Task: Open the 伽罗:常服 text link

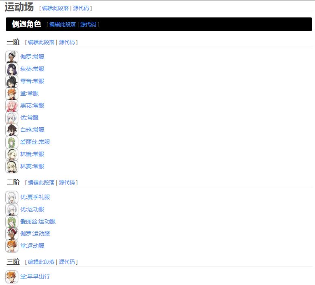Action: coord(32,57)
